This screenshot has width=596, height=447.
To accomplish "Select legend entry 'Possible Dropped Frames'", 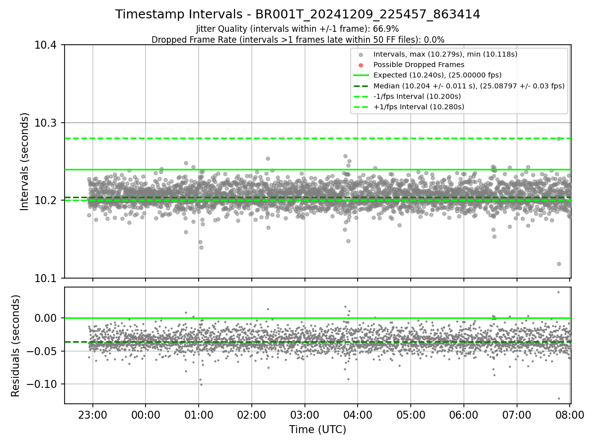I will (x=419, y=65).
